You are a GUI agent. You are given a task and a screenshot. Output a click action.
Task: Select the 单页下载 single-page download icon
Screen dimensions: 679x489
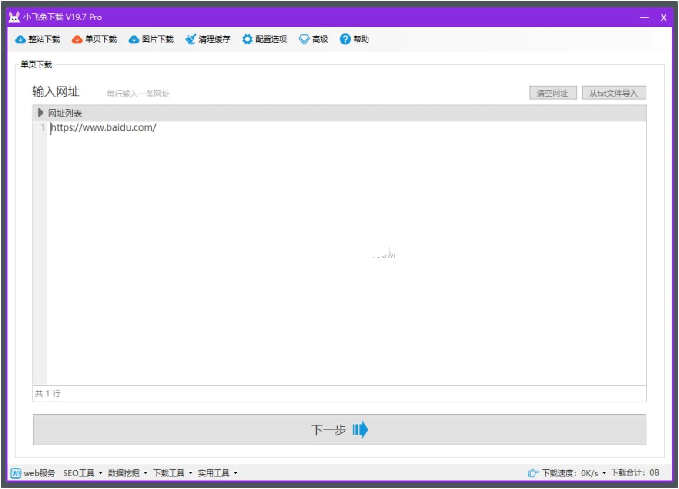pos(77,39)
